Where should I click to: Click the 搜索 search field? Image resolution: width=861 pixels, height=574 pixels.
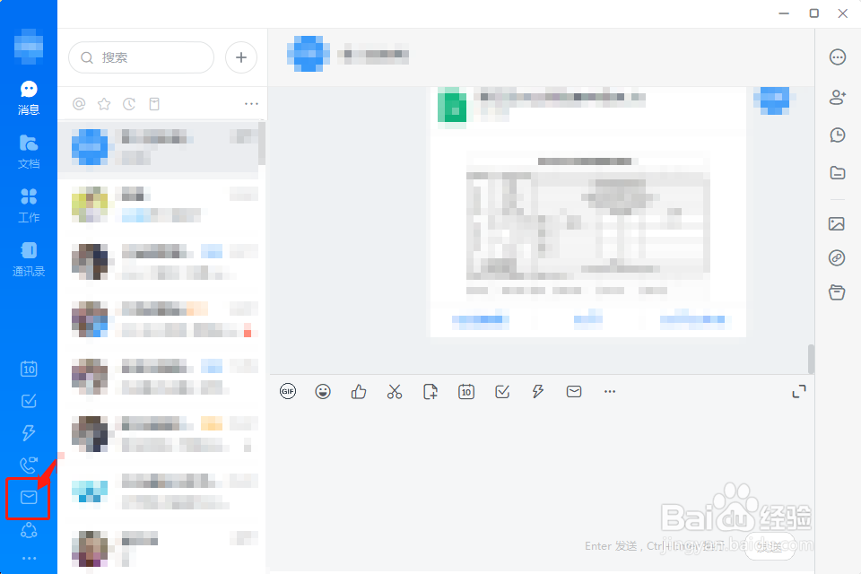coord(141,57)
